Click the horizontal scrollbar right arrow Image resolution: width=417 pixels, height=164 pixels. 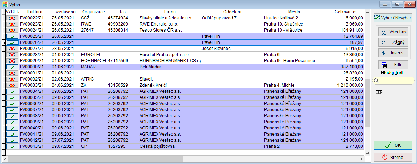361,159
